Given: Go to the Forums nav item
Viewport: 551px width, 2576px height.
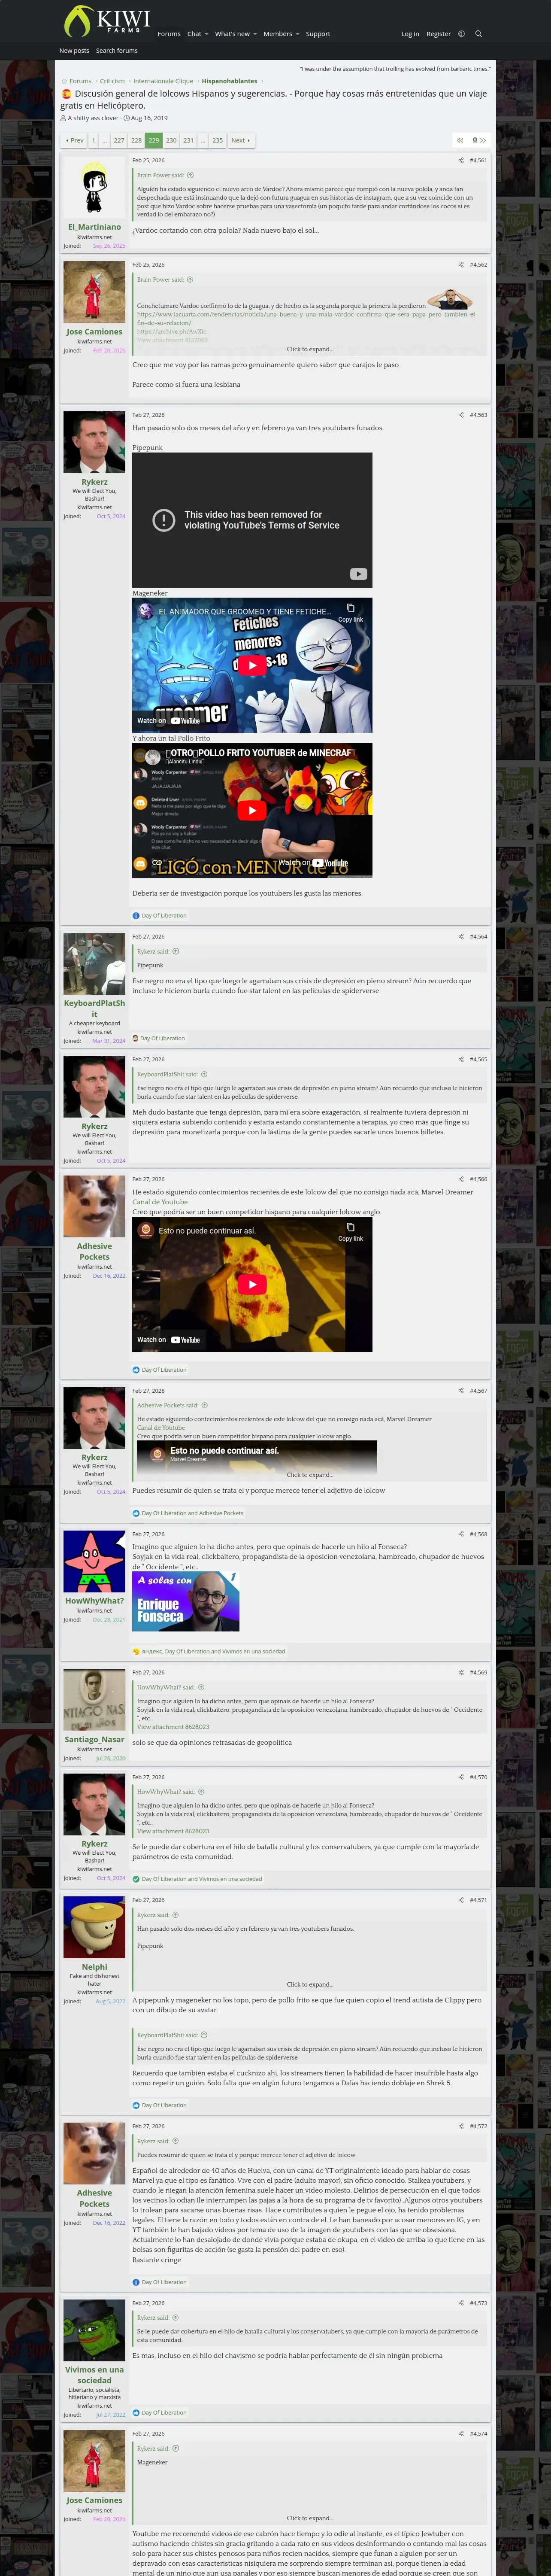Looking at the screenshot, I should coord(169,34).
